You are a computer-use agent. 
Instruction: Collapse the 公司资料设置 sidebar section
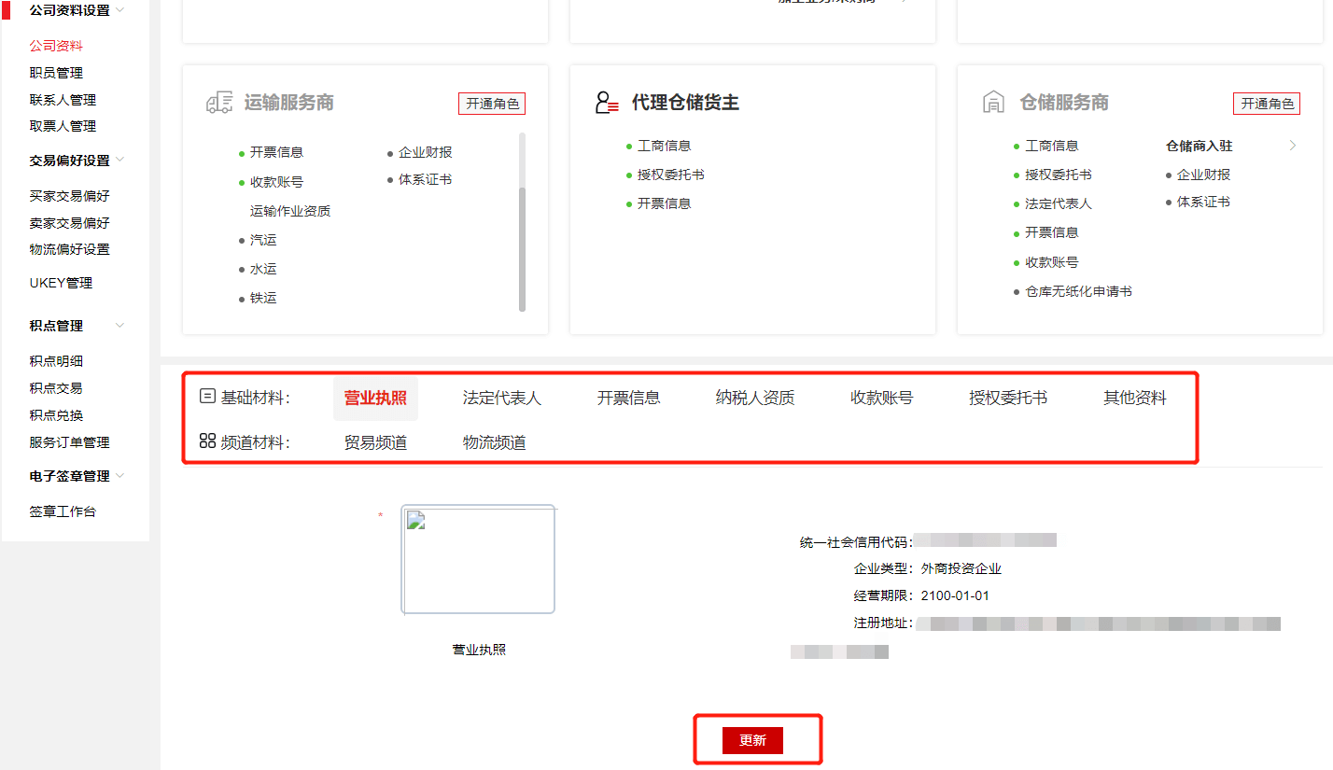click(x=119, y=10)
